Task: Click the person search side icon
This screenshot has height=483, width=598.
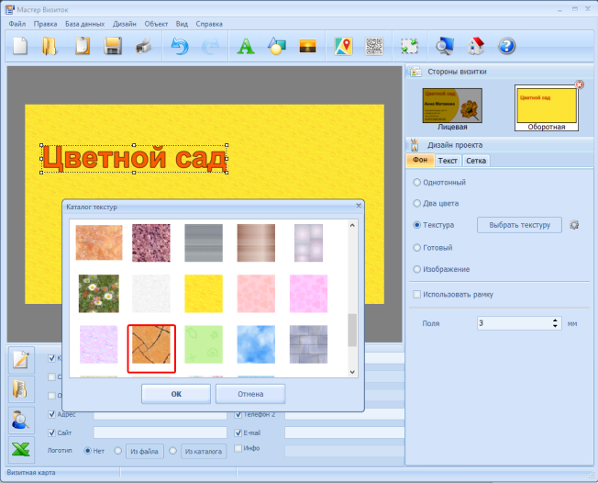Action: (21, 420)
